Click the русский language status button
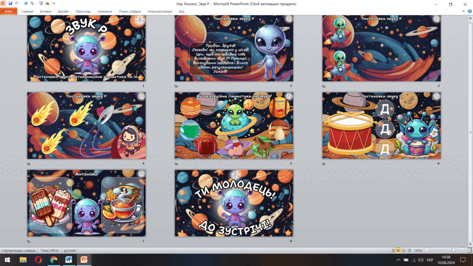Screen dimensions: 473x266 pyautogui.click(x=69, y=250)
